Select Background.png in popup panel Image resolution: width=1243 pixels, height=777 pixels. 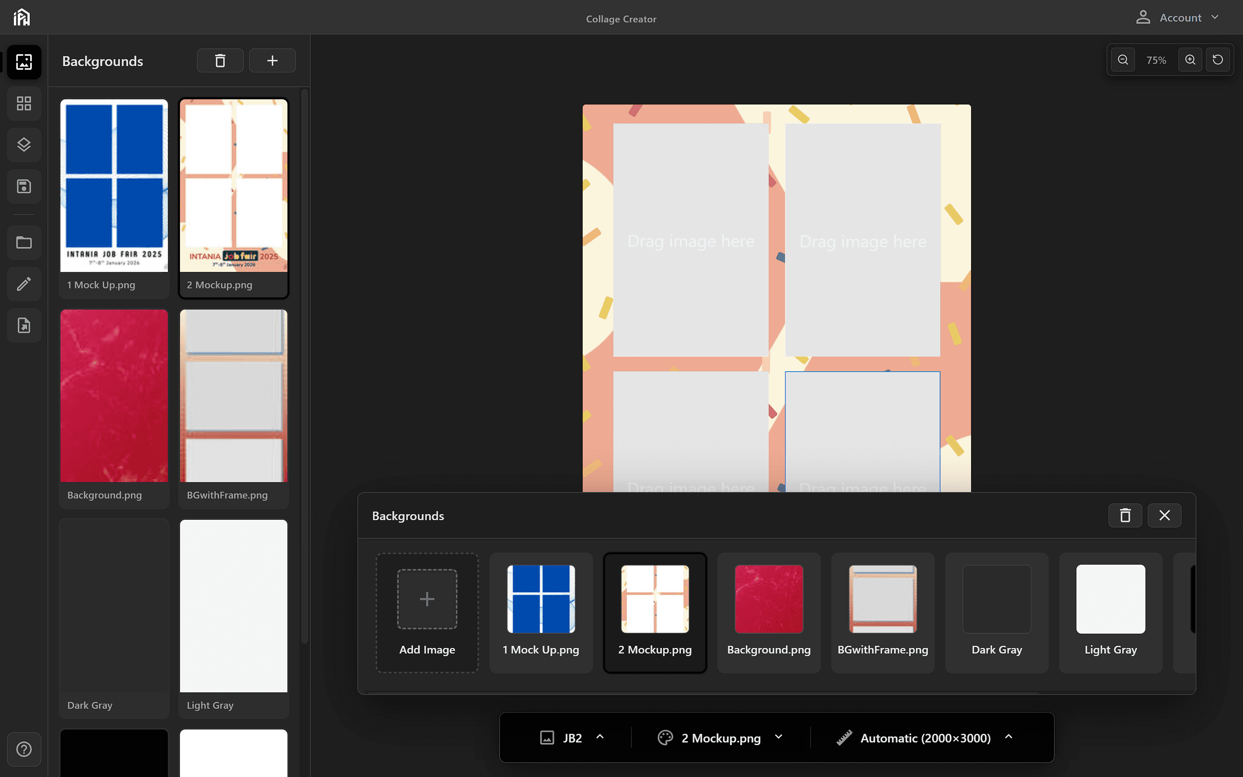pyautogui.click(x=769, y=613)
